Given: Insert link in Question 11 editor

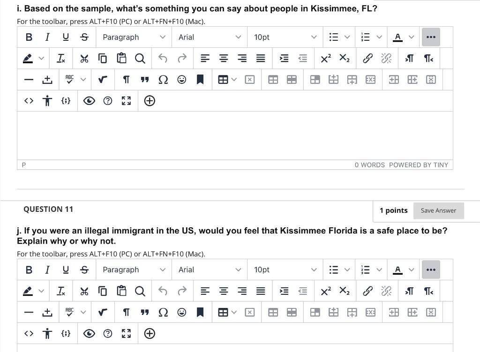Looking at the screenshot, I should pos(367,291).
